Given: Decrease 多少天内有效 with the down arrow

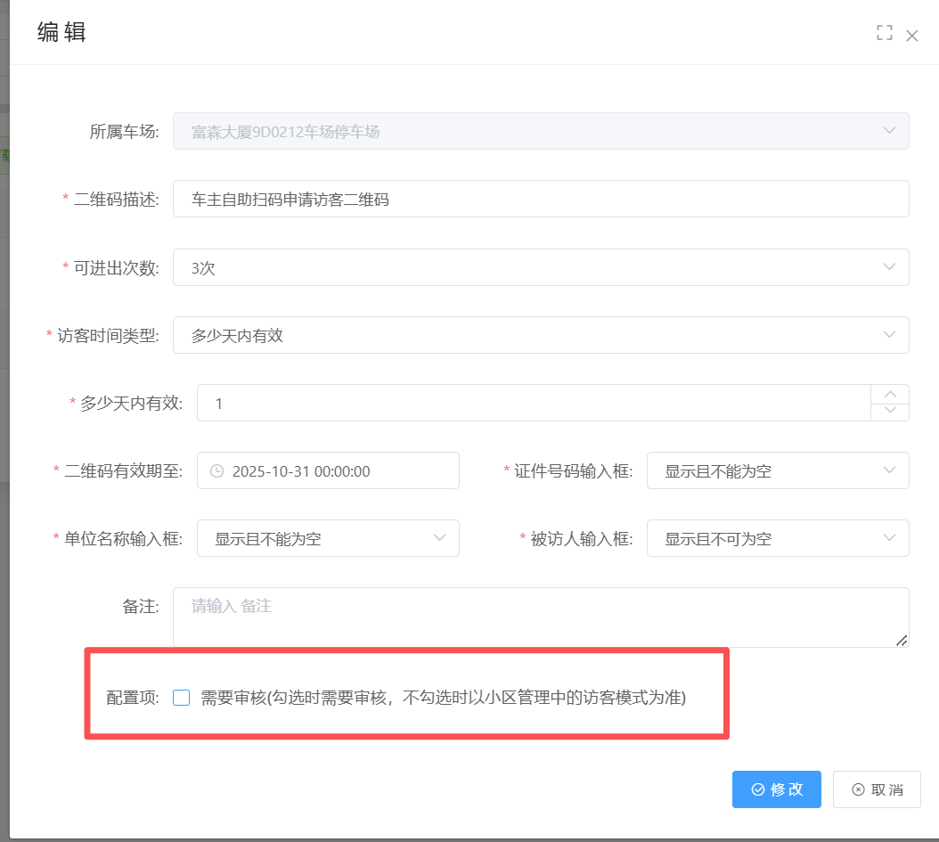Looking at the screenshot, I should (890, 412).
